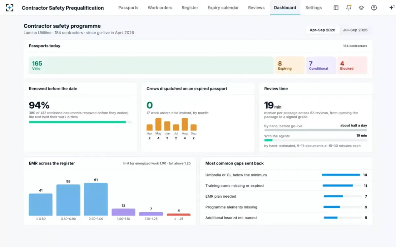Viewport: 396px width, 247px height.
Task: Click the 8 Expiring passports segment
Action: click(290, 65)
